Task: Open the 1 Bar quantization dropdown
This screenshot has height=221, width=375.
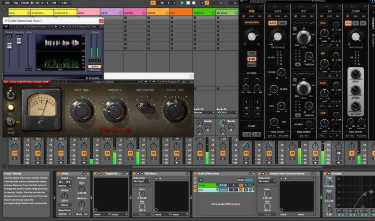Action: pyautogui.click(x=66, y=3)
